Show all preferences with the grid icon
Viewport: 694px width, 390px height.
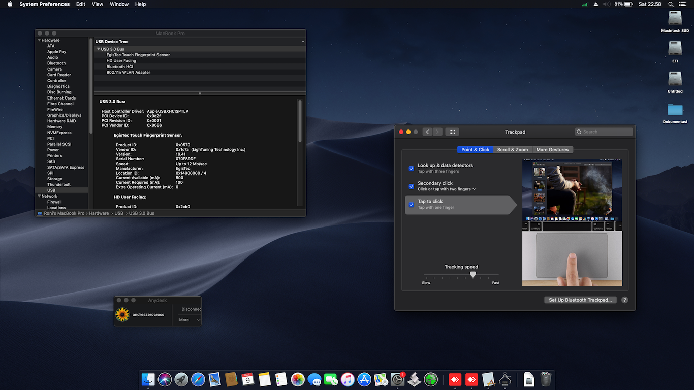pos(452,132)
